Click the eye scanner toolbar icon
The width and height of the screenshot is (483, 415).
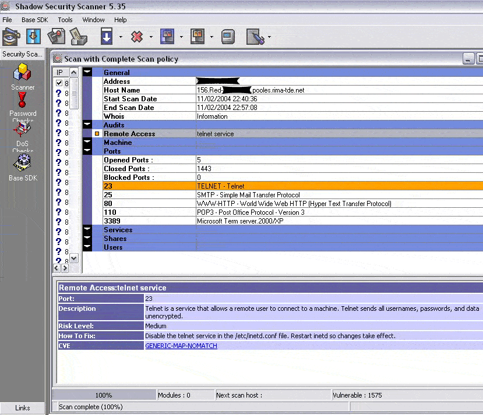(11, 37)
